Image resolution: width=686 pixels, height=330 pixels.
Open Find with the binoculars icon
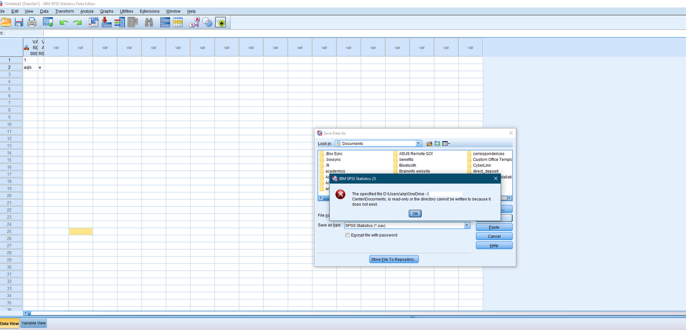click(x=149, y=22)
